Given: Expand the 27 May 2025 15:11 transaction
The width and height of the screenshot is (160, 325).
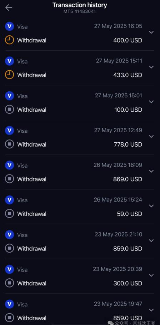Looking at the screenshot, I should [x=151, y=67].
